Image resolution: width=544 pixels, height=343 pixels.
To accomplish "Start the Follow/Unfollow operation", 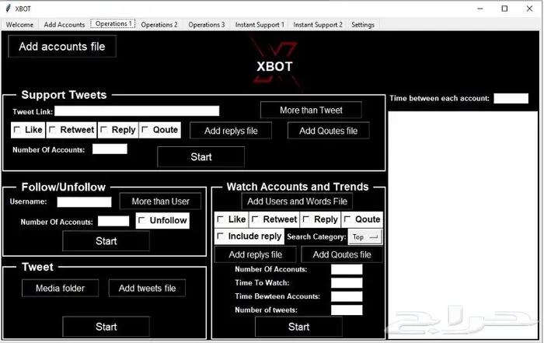I will (106, 241).
